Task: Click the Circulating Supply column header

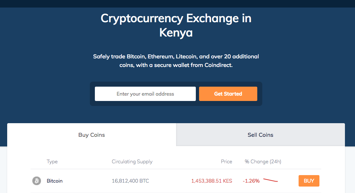Action: pos(132,161)
